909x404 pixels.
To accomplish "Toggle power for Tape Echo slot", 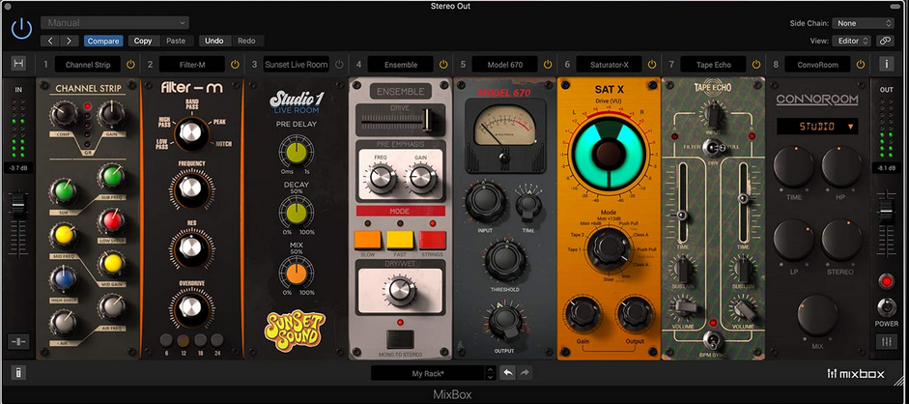I will 756,65.
